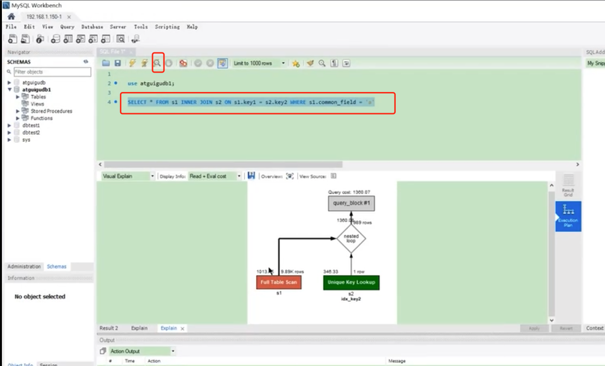
Task: Run explain plan magnifier-lightning icon
Action: click(x=157, y=63)
